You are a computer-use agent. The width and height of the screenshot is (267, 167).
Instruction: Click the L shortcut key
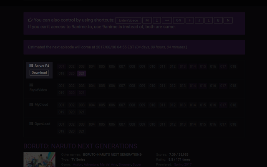click(x=209, y=20)
